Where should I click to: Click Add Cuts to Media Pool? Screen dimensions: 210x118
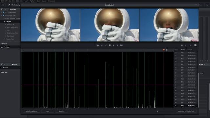click(x=186, y=111)
